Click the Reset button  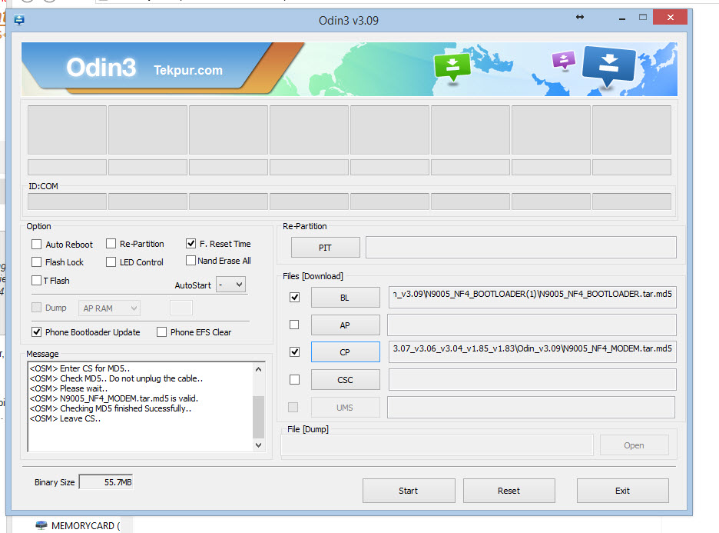click(509, 491)
